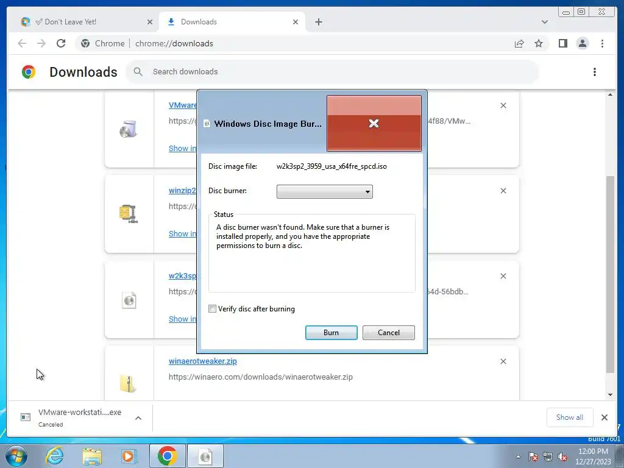Viewport: 624px width, 468px height.
Task: Click the ISO disc image file icon
Action: [x=129, y=300]
